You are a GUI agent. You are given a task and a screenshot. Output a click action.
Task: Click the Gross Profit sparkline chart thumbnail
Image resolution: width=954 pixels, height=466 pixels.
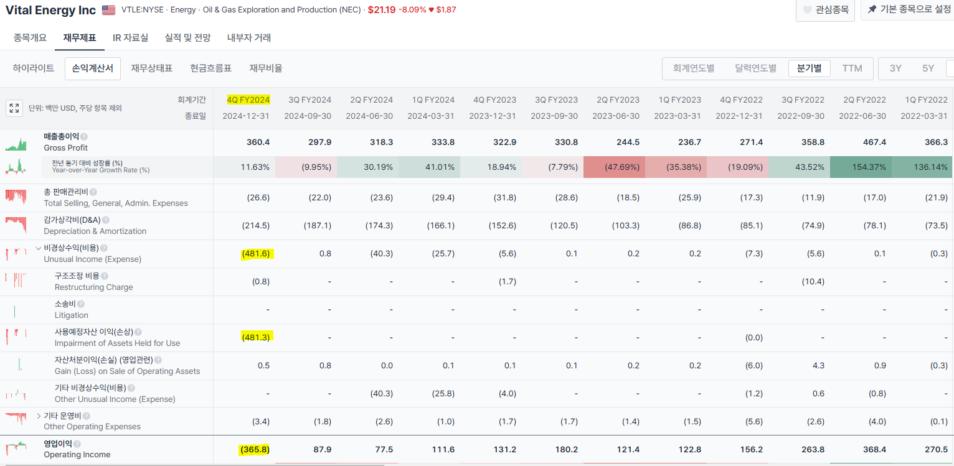coord(16,144)
